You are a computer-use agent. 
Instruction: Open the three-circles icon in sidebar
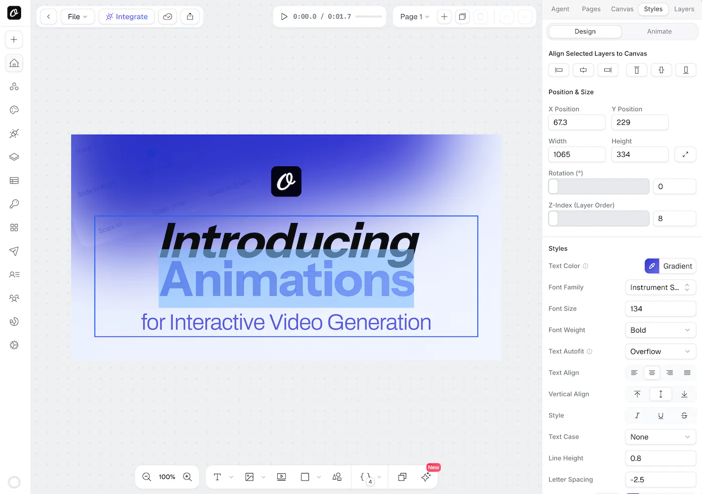(x=14, y=87)
